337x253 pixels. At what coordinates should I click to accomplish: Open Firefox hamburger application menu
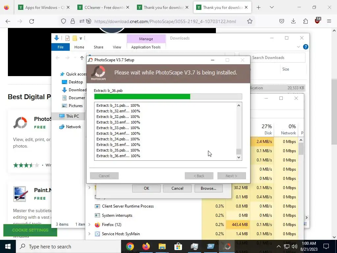(329, 21)
